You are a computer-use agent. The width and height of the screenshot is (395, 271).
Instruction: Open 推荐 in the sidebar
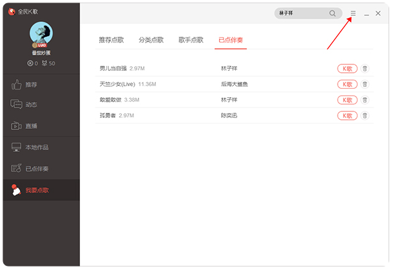tap(41, 84)
